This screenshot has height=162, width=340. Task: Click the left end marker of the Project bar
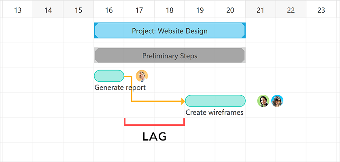click(96, 30)
